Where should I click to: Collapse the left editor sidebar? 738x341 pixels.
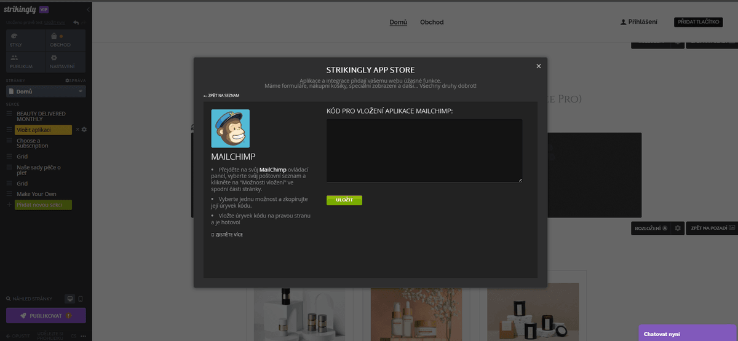[88, 10]
